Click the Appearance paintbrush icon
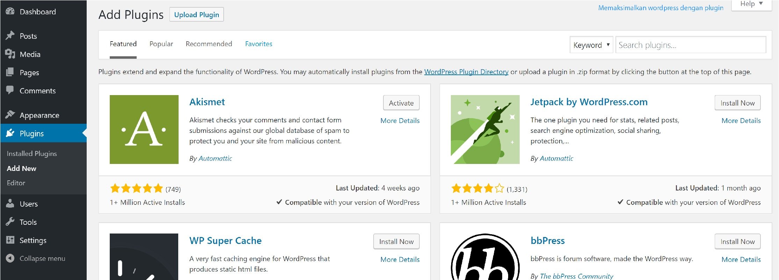 [x=10, y=115]
